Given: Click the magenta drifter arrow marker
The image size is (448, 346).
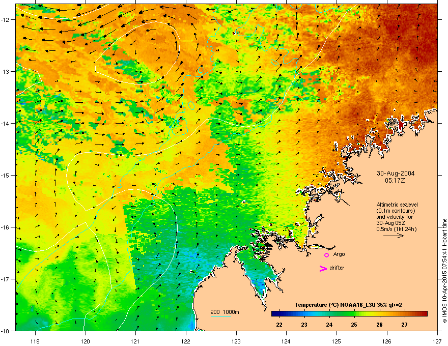Looking at the screenshot, I should click(323, 268).
